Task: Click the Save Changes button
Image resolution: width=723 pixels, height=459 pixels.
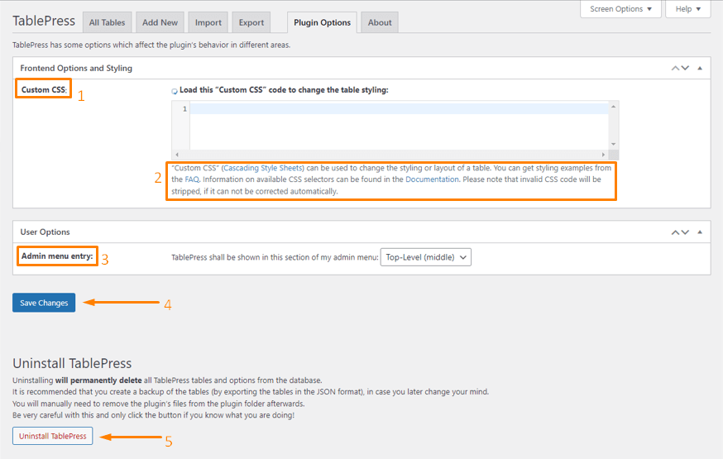Action: (44, 303)
